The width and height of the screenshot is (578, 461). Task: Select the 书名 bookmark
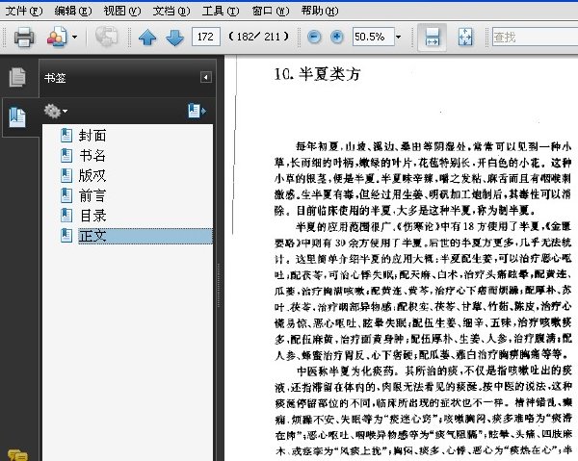[92, 156]
